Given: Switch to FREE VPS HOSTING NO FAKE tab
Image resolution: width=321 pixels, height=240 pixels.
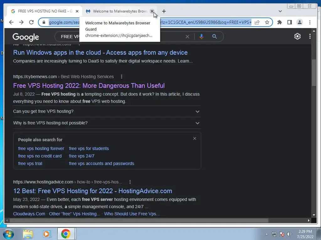Looking at the screenshot, I should 45,11.
